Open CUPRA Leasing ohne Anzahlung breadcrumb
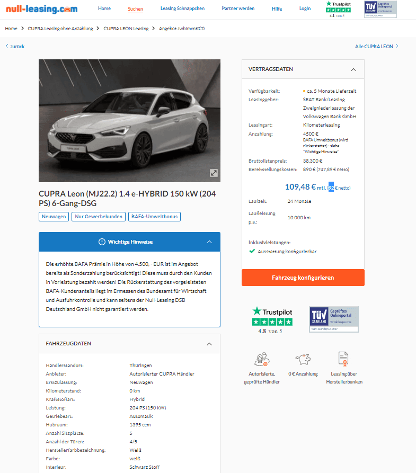 coord(60,29)
